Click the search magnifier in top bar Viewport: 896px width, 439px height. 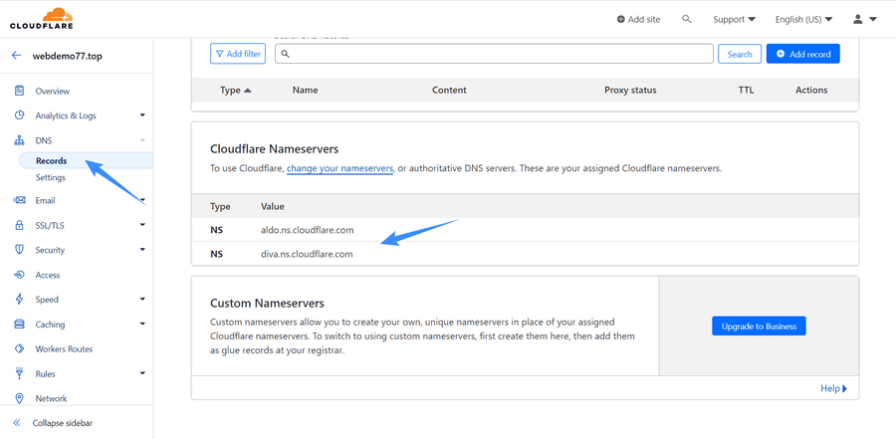tap(687, 19)
